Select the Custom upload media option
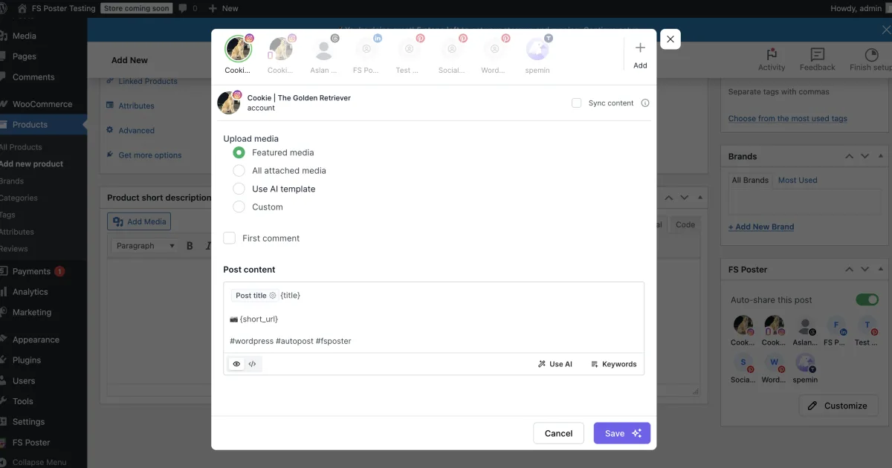Image resolution: width=892 pixels, height=468 pixels. coord(239,207)
